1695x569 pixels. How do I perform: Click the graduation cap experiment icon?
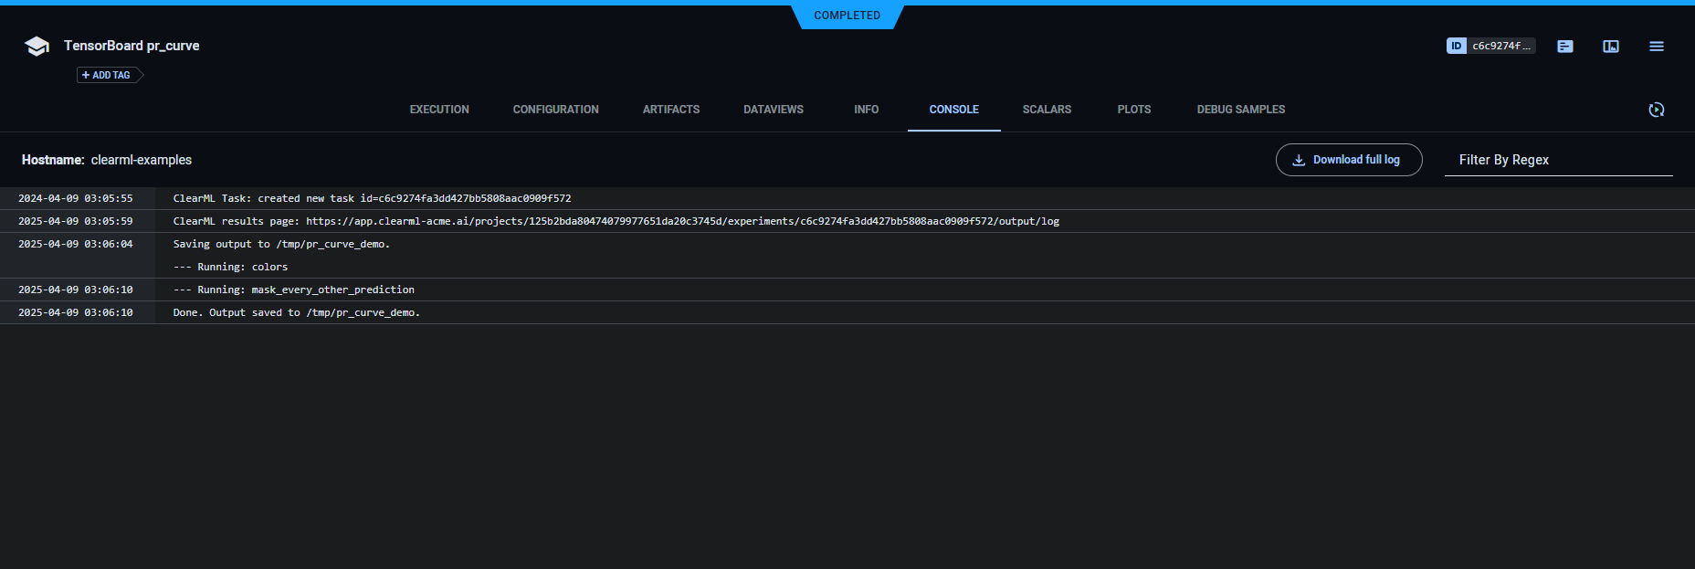pos(37,47)
